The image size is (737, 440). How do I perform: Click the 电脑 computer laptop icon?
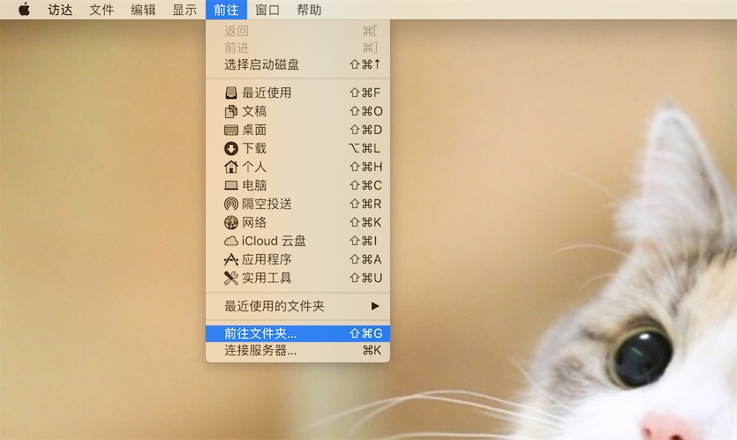[x=230, y=185]
